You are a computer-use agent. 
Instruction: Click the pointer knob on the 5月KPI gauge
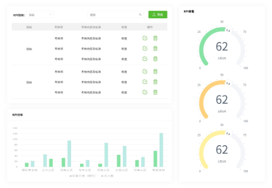(x=228, y=30)
